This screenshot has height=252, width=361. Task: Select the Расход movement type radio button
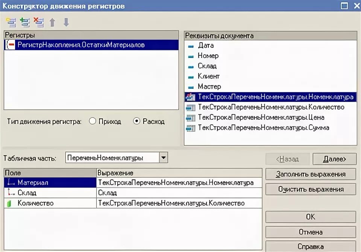pos(137,121)
